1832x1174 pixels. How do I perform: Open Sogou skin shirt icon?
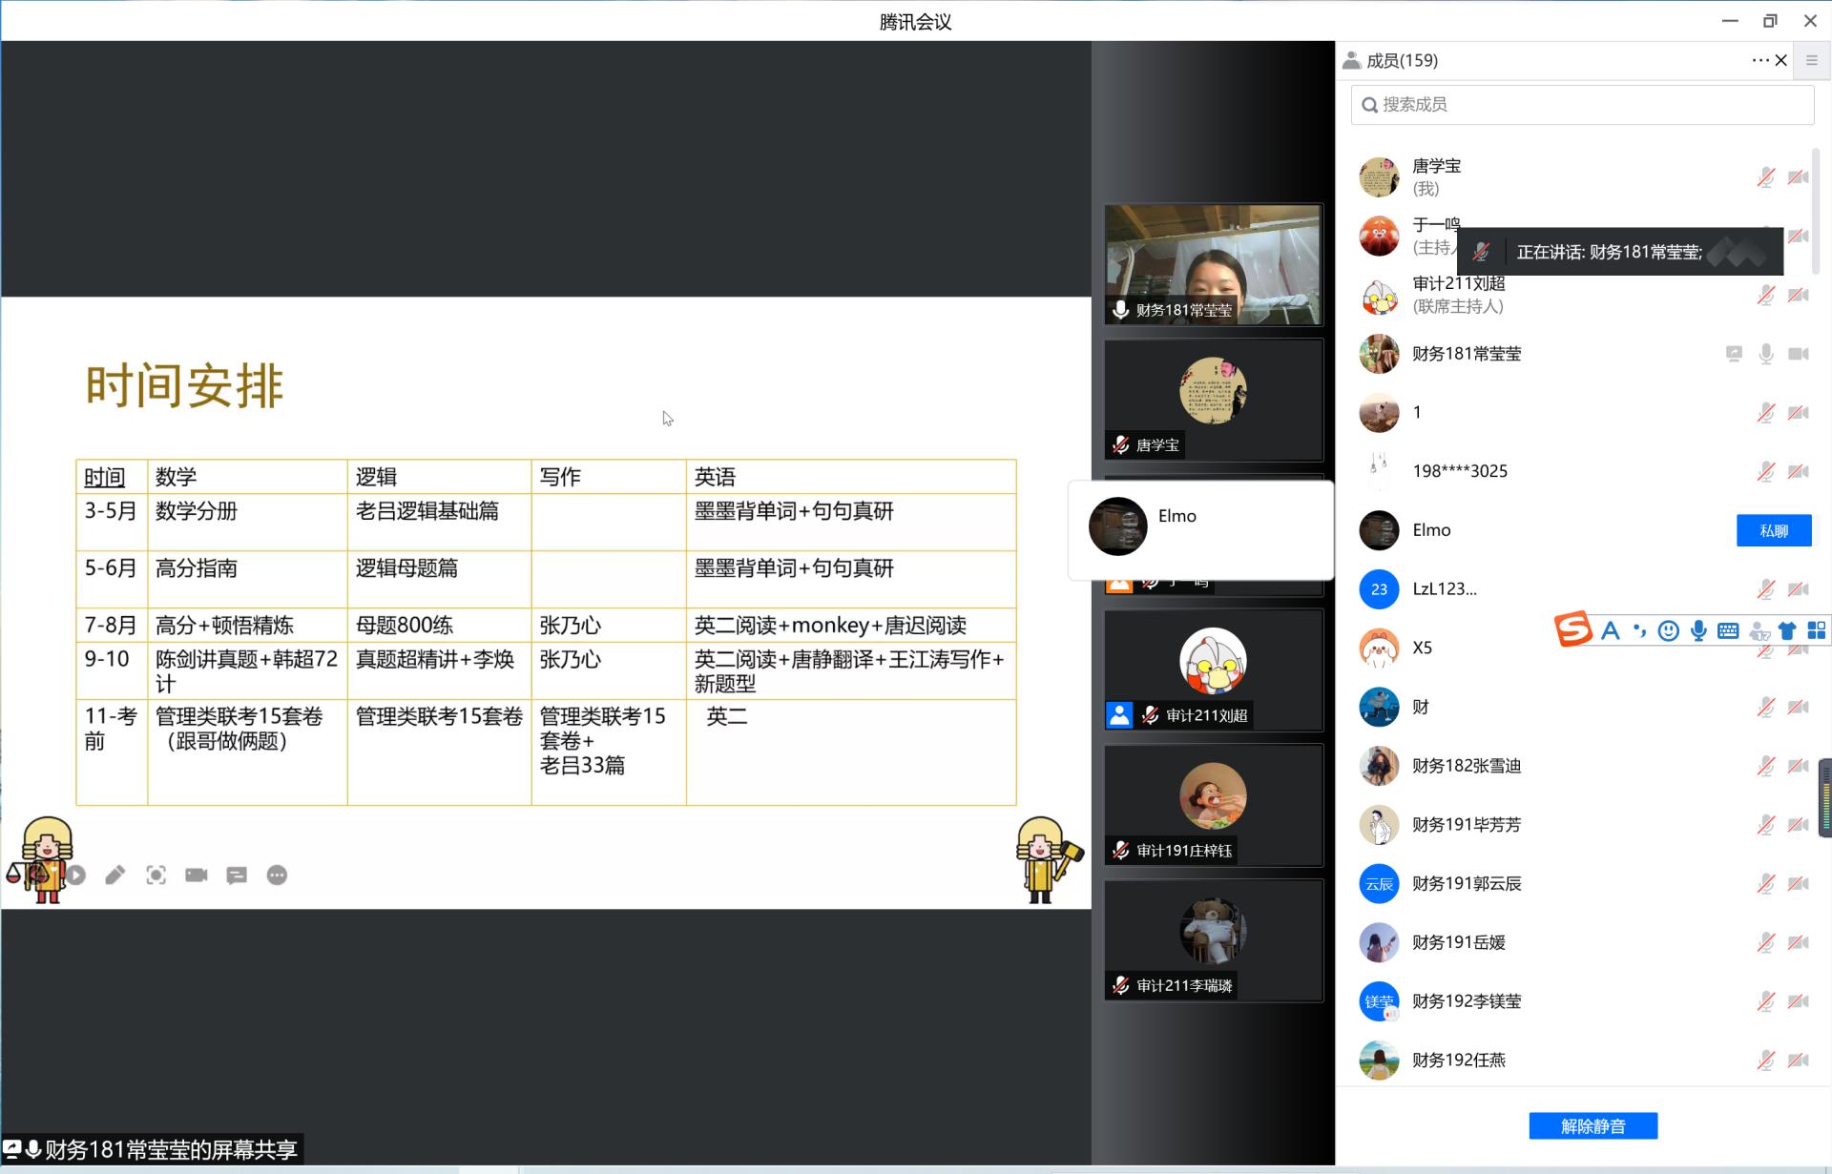point(1787,630)
